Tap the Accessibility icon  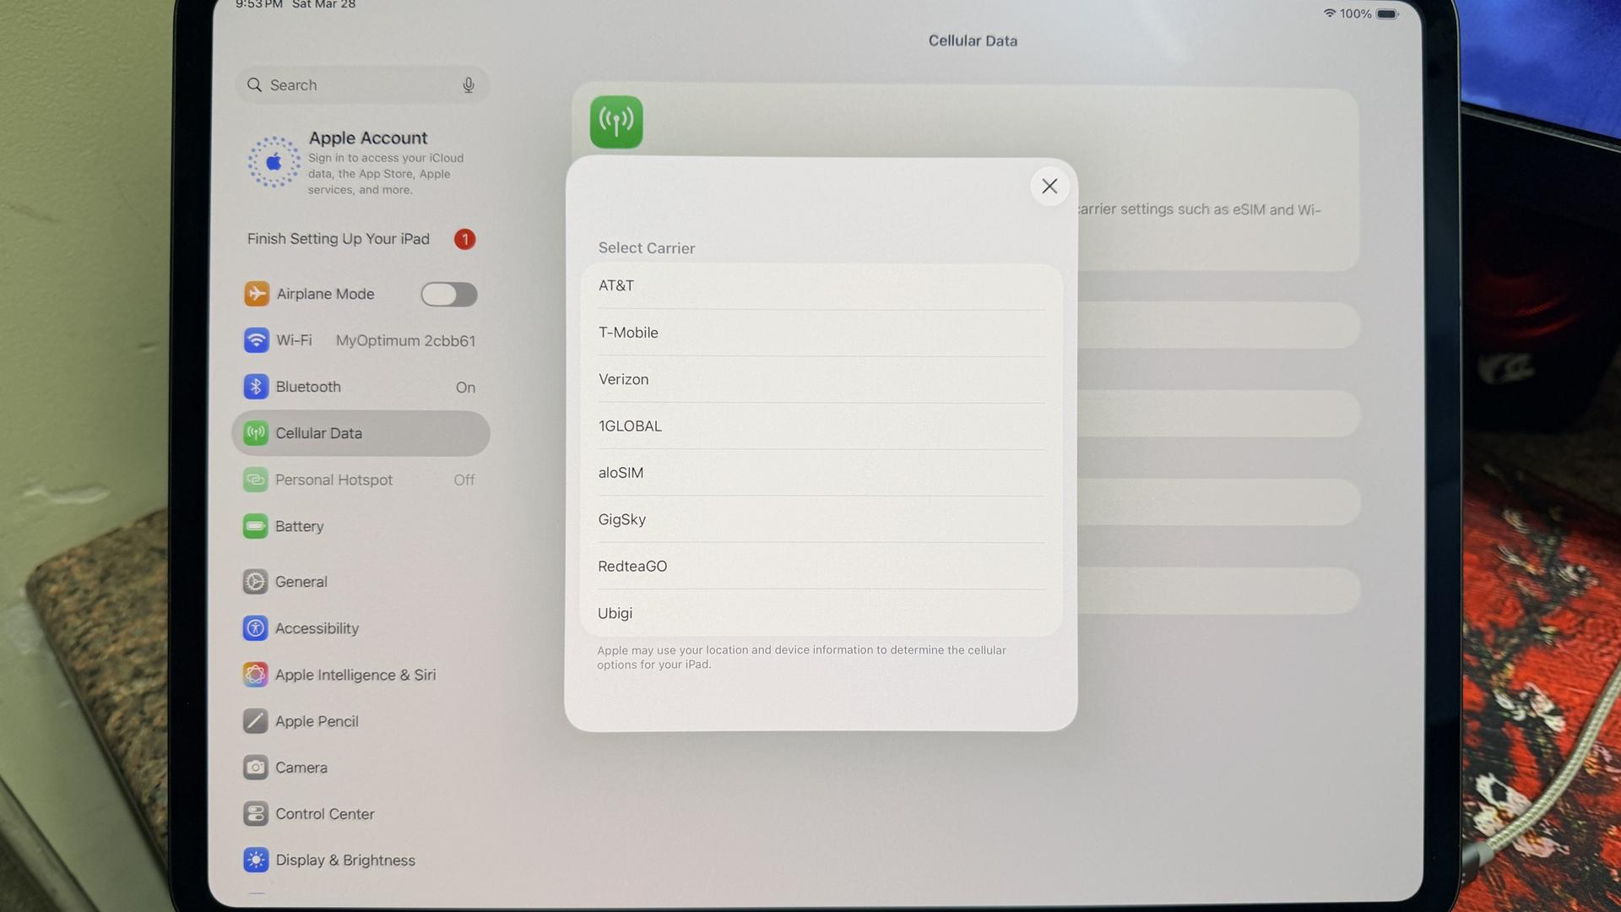click(x=255, y=628)
